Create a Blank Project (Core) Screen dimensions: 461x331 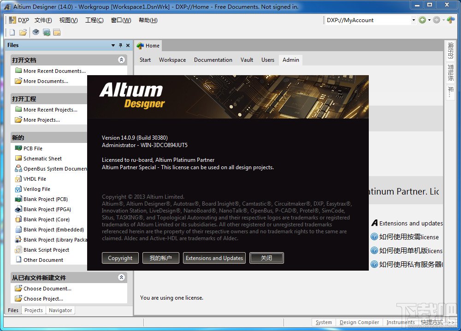tap(47, 219)
